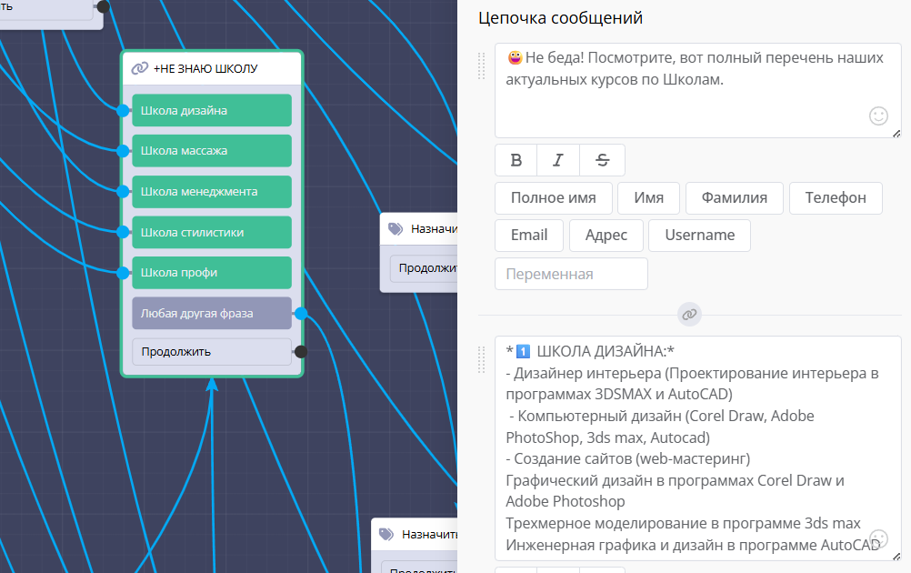Click drag handle of ШКОЛА ДИЗАЙНА message

pyautogui.click(x=483, y=360)
